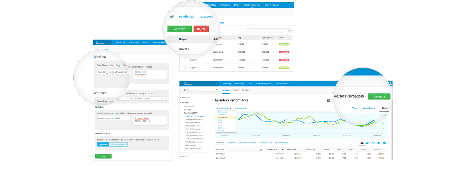Image resolution: width=466 pixels, height=178 pixels.
Task: Select the All tab in Creative Approval
Action: coord(172,17)
